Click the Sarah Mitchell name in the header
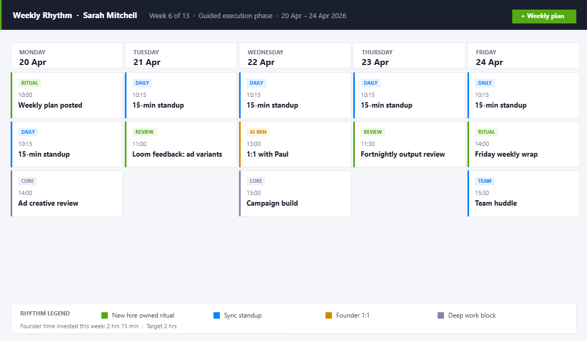Screen dimensions: 587x341 110,15
